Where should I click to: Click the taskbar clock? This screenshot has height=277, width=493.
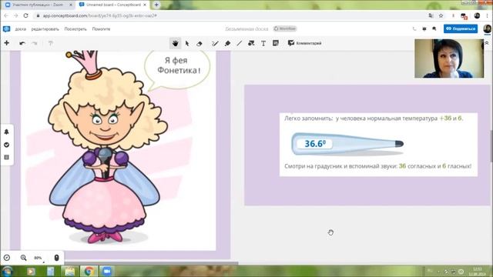pyautogui.click(x=478, y=272)
